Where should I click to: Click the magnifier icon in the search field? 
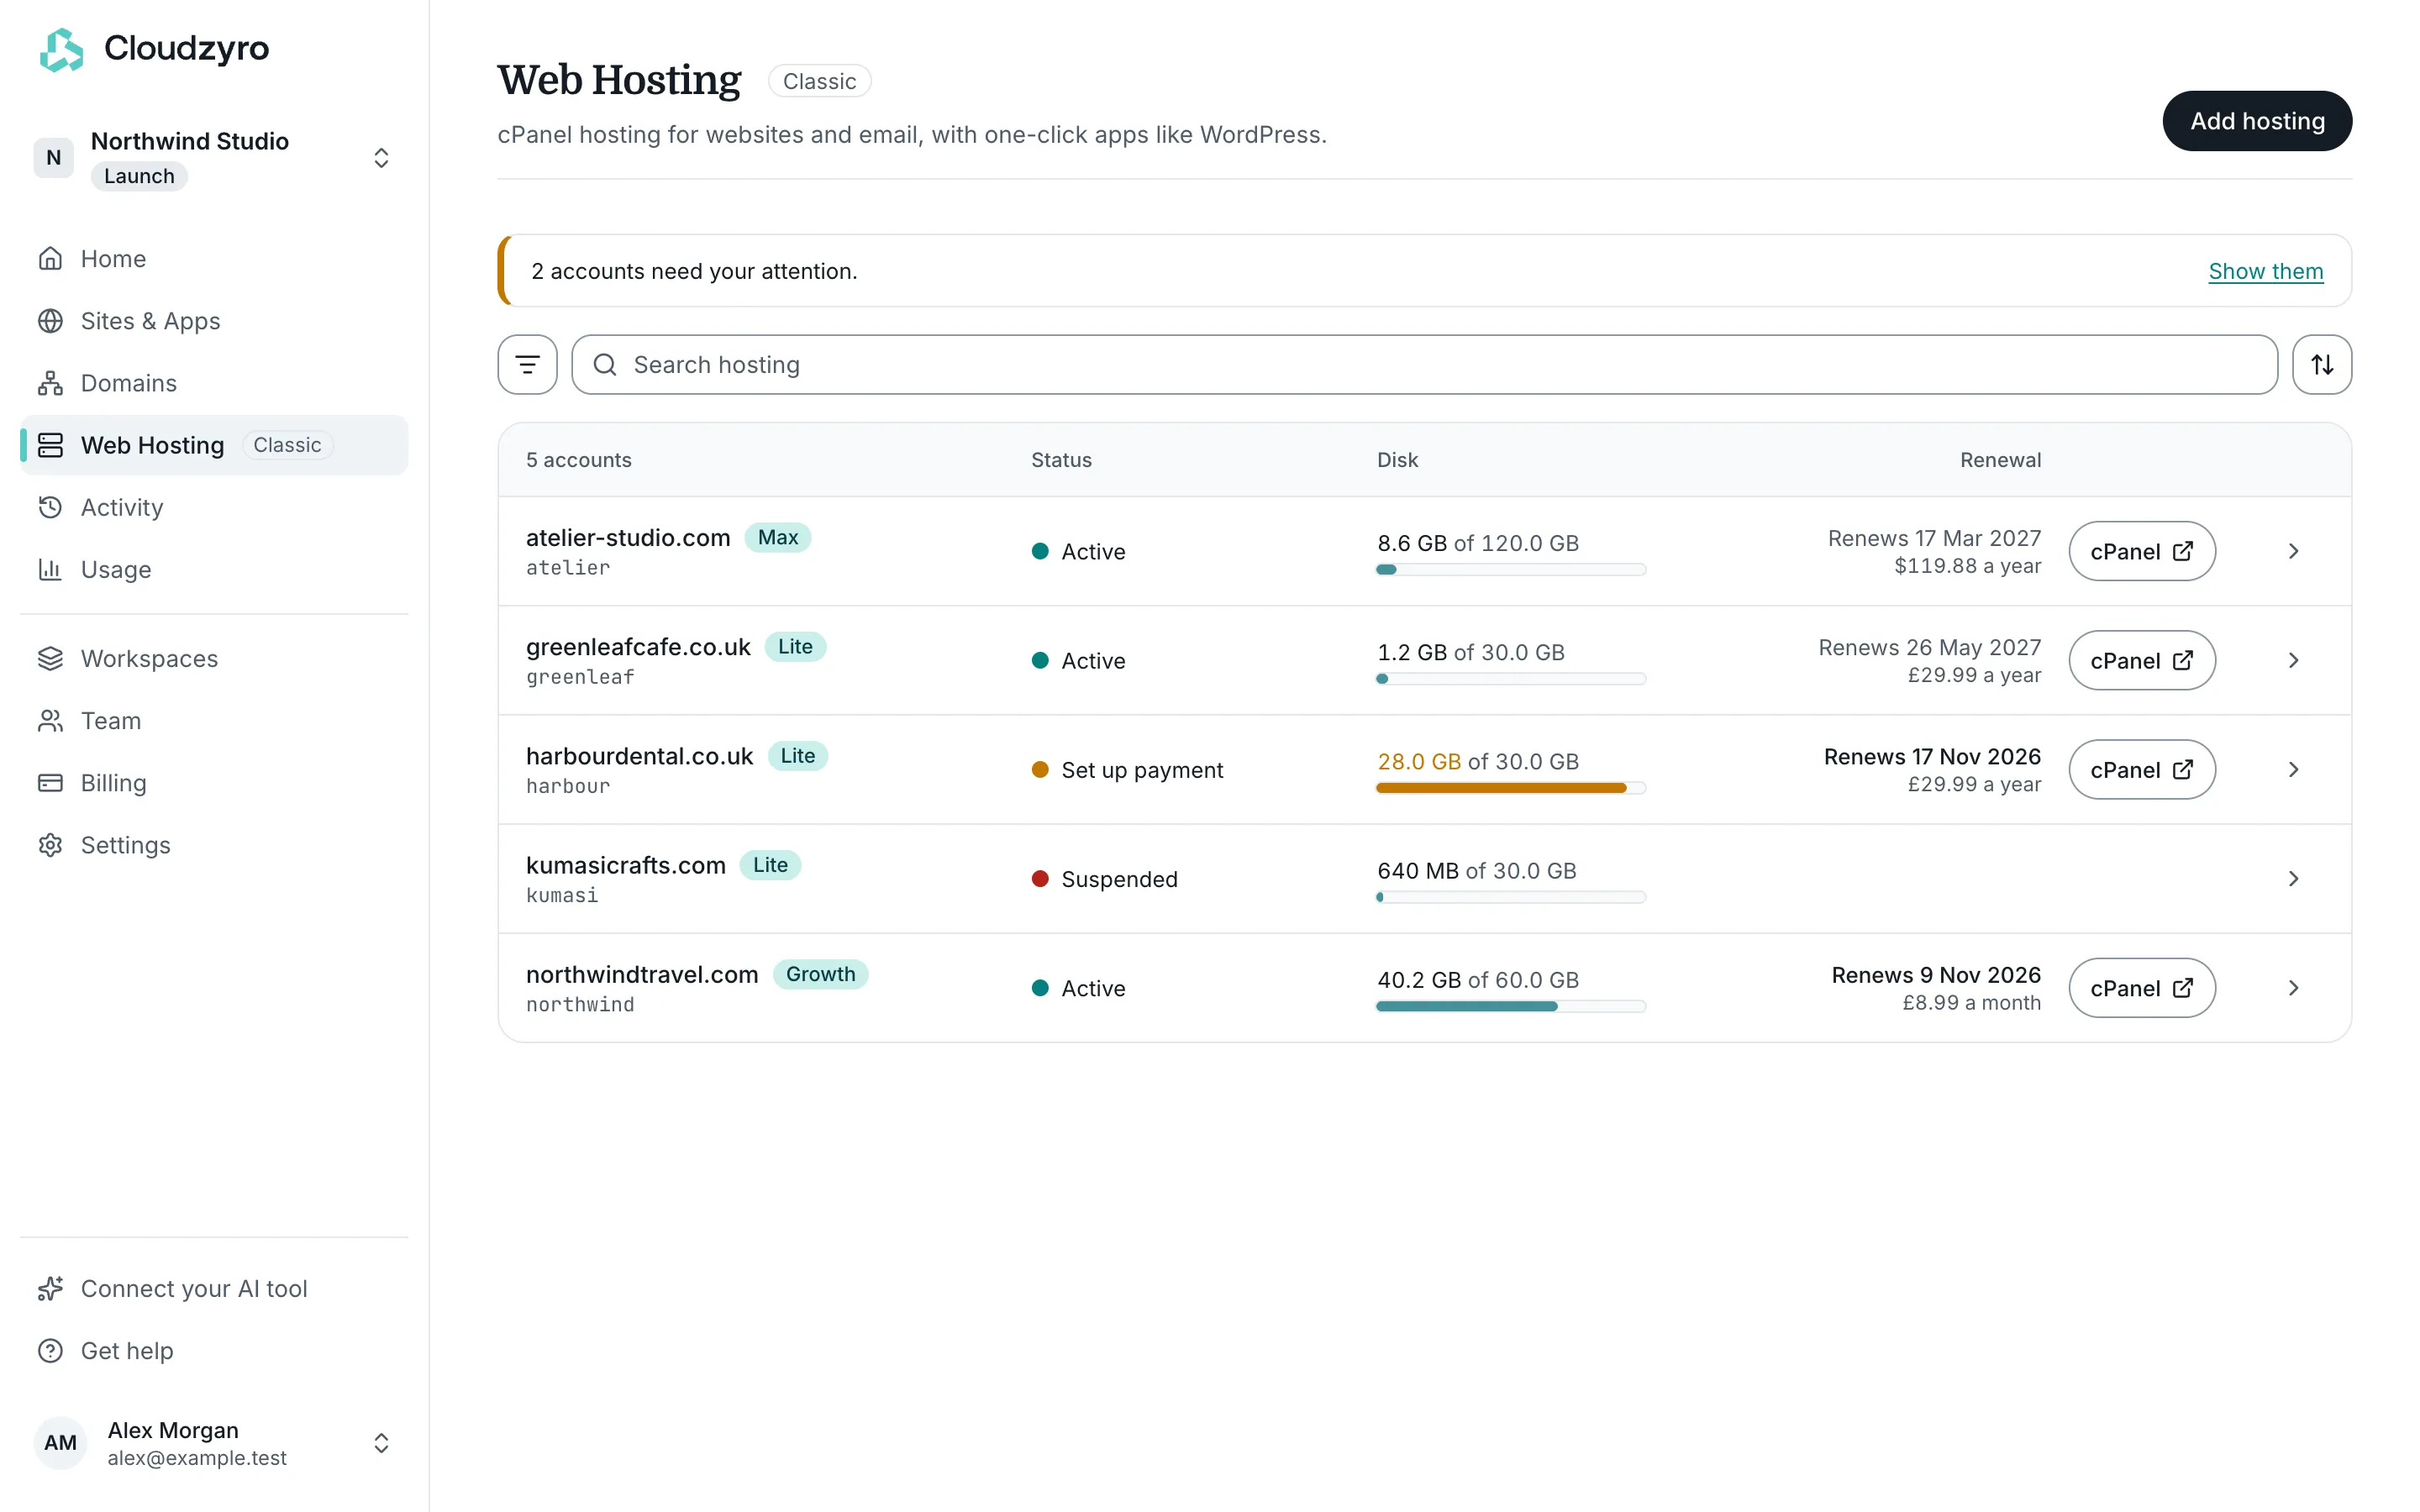605,364
